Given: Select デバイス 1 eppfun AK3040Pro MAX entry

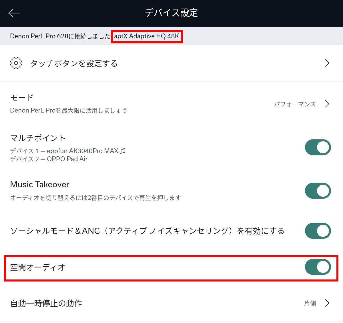Looking at the screenshot, I should [x=68, y=151].
